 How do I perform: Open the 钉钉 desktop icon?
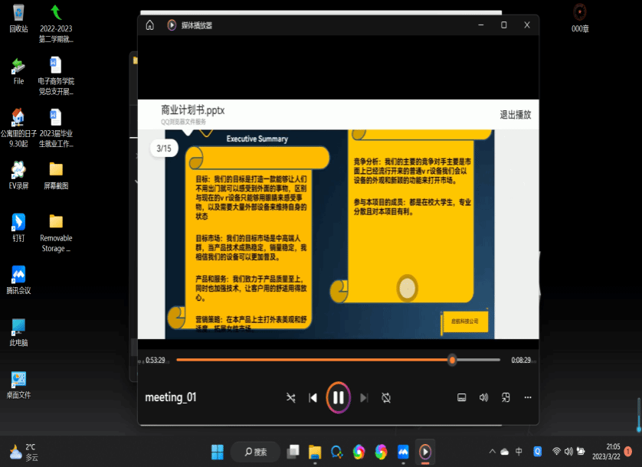tap(18, 226)
